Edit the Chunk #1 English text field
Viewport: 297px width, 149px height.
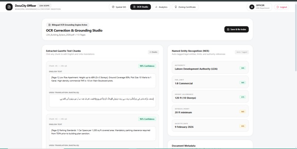(102, 81)
